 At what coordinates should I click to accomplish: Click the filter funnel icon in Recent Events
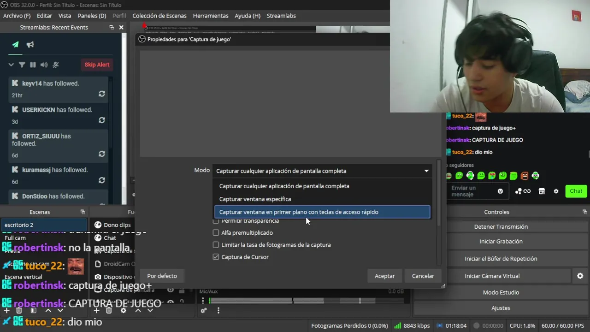click(22, 65)
